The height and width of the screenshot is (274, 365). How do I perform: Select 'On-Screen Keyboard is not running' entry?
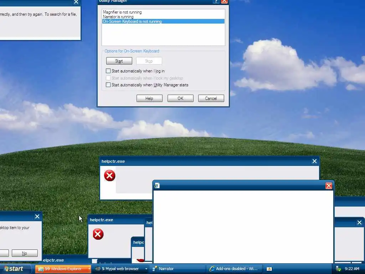click(163, 21)
